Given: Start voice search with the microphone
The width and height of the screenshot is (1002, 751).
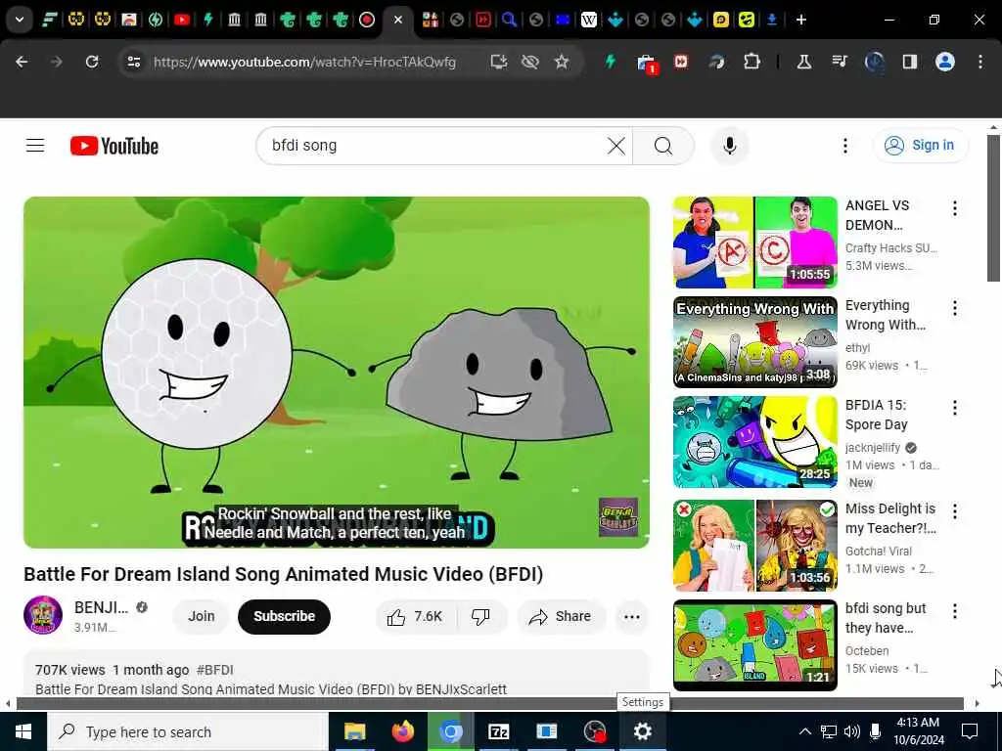Looking at the screenshot, I should (729, 146).
